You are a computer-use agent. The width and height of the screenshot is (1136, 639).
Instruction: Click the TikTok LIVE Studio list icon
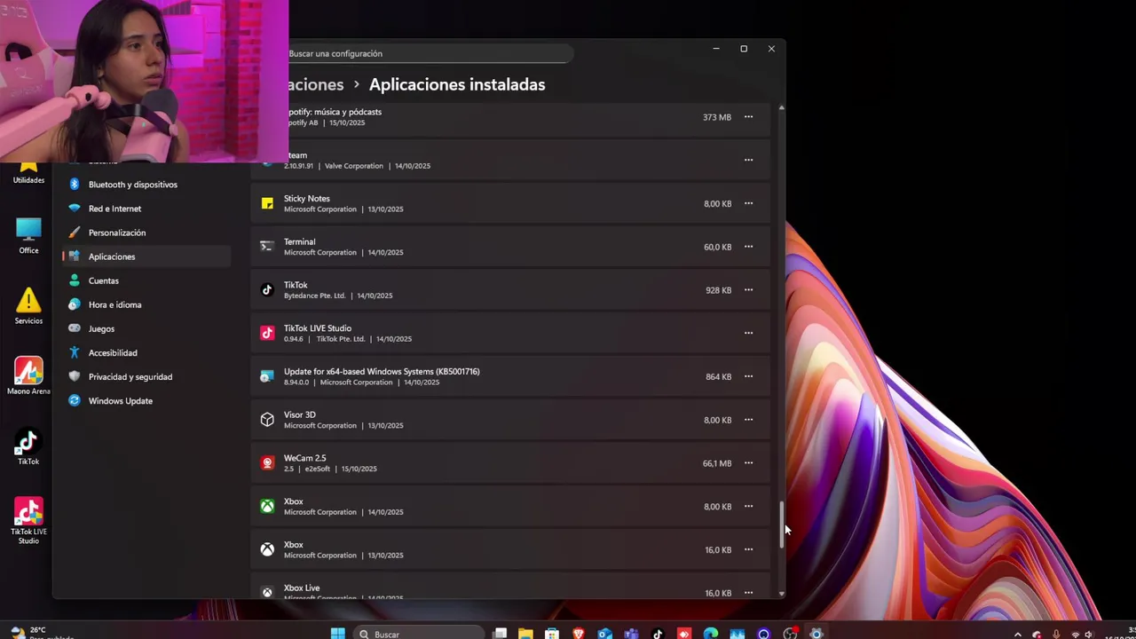click(267, 333)
